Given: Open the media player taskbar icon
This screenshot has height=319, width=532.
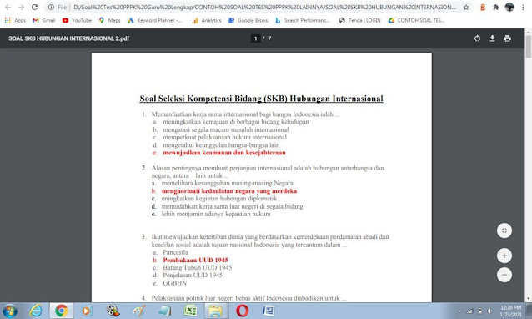Looking at the screenshot, I should [x=87, y=311].
